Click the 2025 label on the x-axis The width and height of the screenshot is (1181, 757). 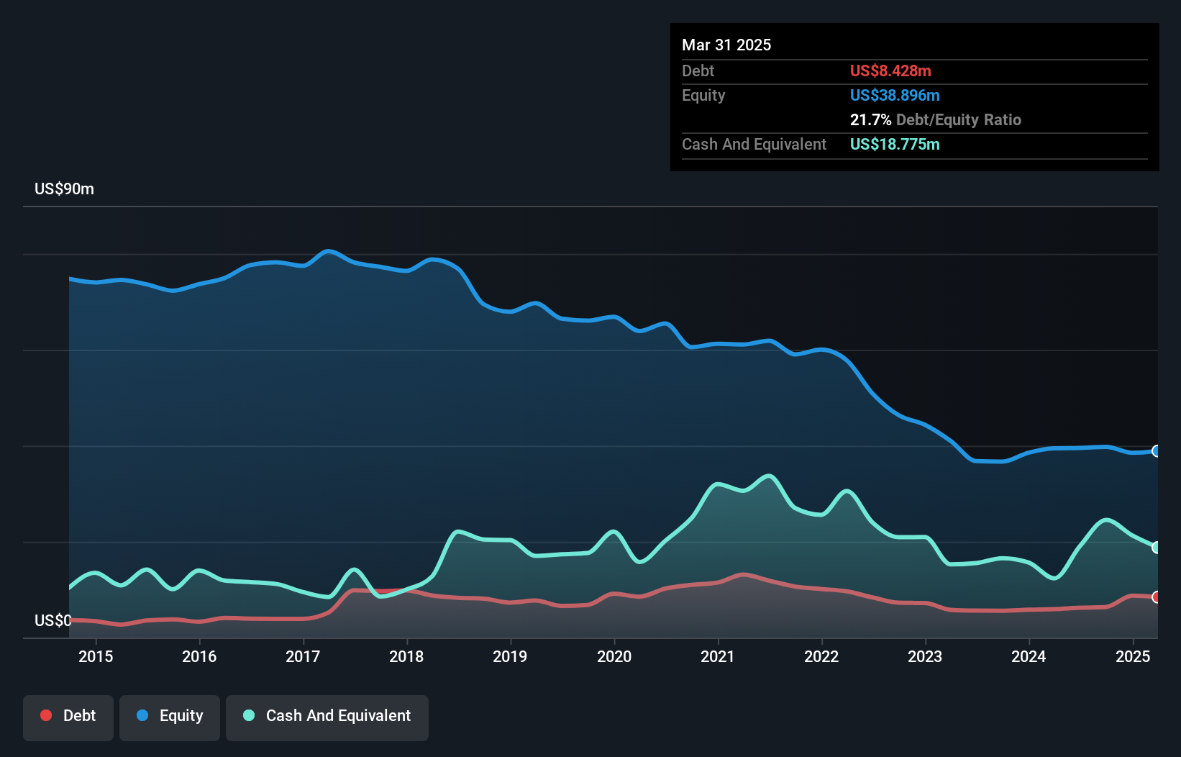pos(1132,656)
